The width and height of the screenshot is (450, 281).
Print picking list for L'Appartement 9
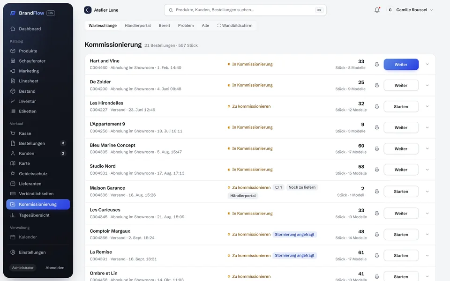pos(377,127)
